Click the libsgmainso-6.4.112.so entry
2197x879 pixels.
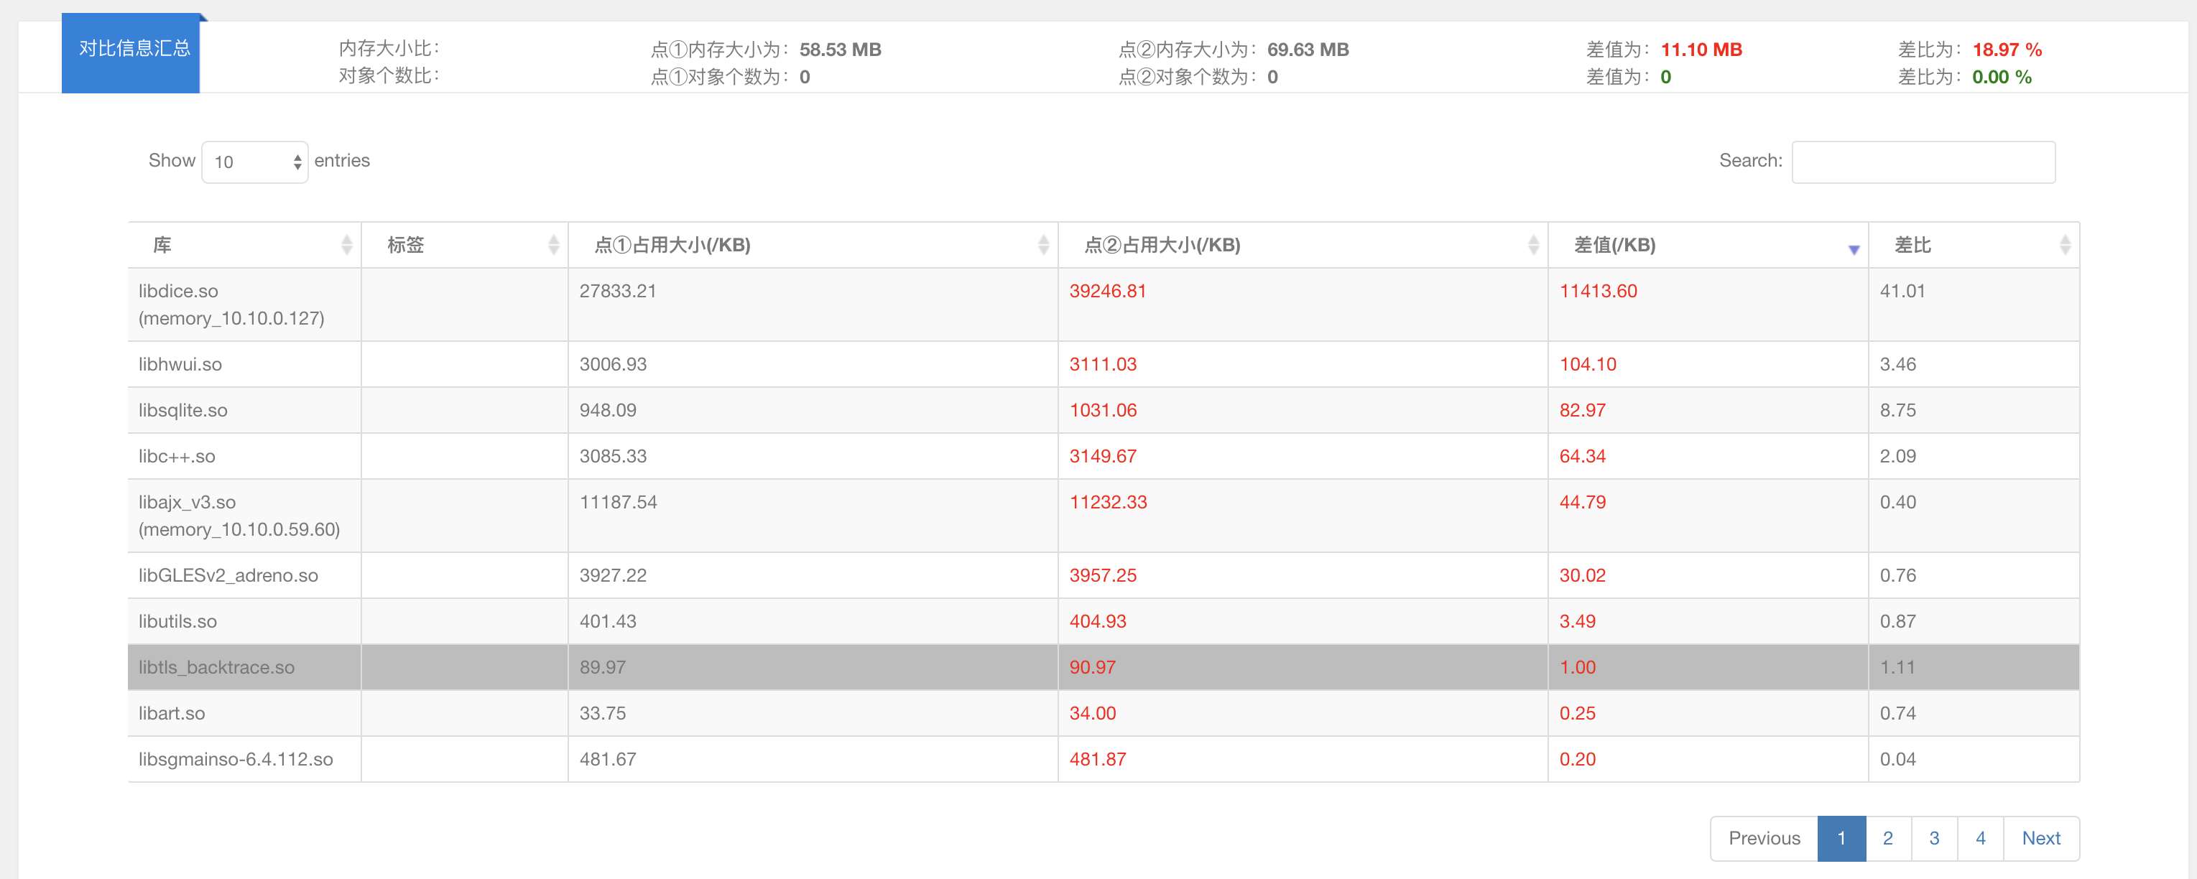tap(236, 760)
